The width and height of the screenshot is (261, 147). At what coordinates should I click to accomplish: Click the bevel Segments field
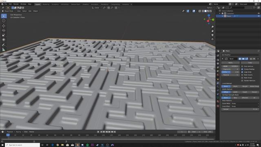tap(230, 69)
